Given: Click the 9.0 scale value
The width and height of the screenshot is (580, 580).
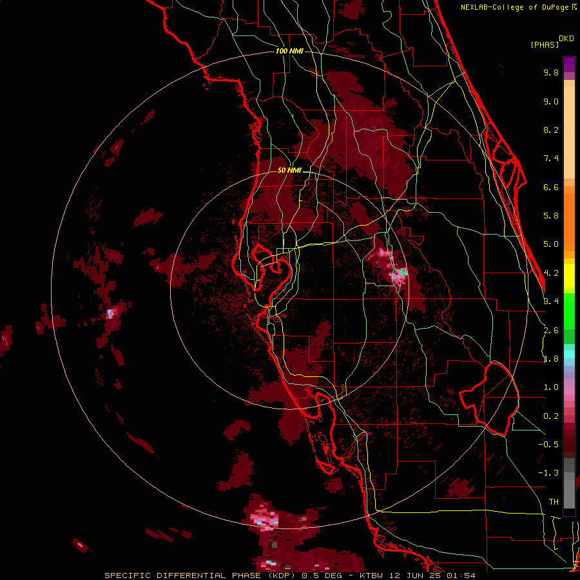Looking at the screenshot, I should pos(551,101).
